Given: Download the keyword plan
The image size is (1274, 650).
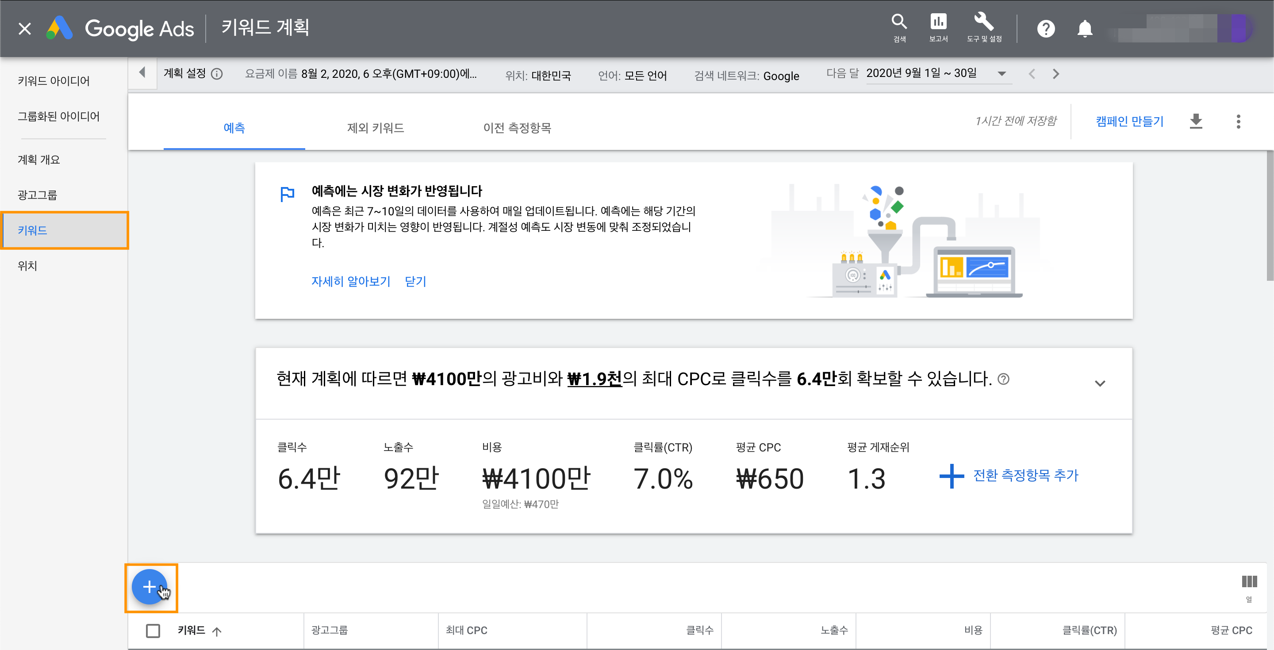Looking at the screenshot, I should click(x=1195, y=121).
